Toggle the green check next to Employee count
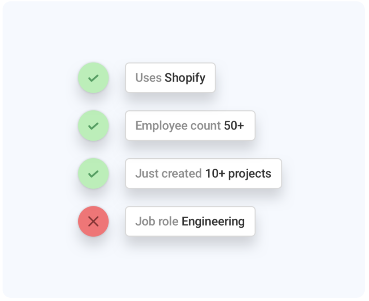Image resolution: width=369 pixels, height=301 pixels. [x=93, y=126]
